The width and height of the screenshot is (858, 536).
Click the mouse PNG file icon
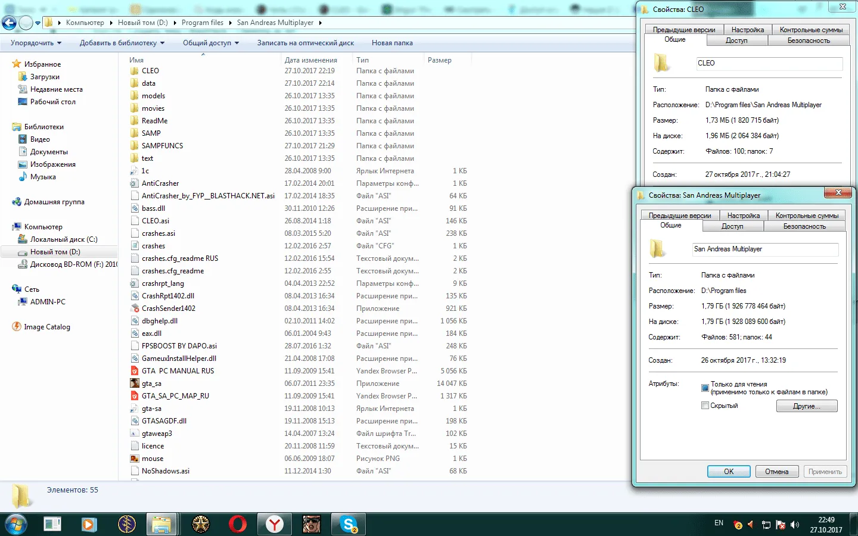point(135,459)
